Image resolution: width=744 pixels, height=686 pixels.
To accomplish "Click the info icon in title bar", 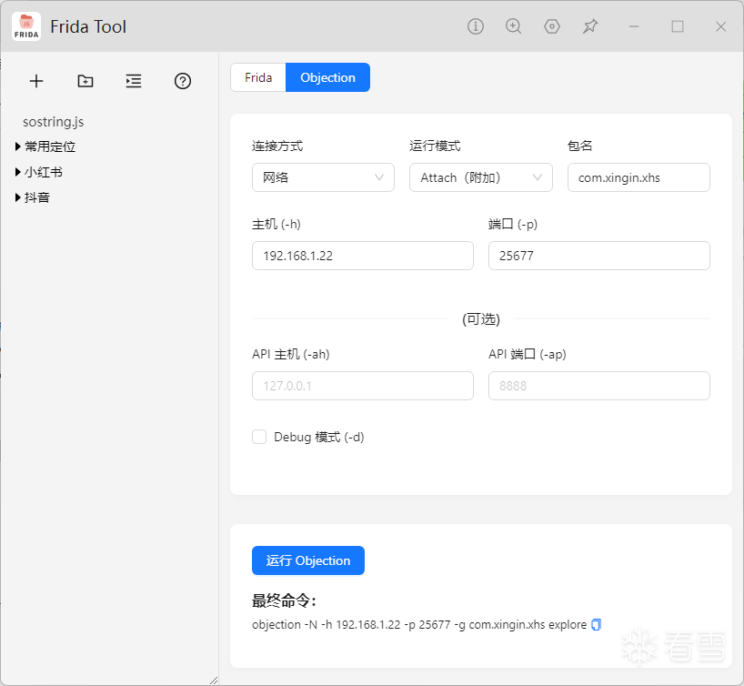I will pos(476,26).
